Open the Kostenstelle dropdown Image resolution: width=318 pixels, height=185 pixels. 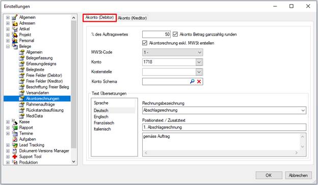point(199,72)
